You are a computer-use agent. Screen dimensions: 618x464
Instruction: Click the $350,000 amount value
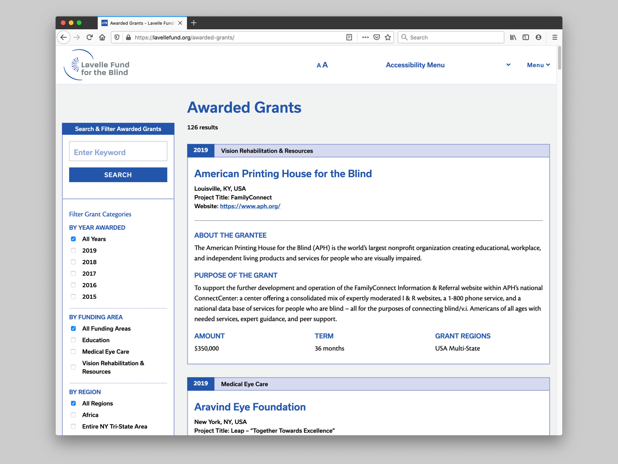click(x=206, y=349)
